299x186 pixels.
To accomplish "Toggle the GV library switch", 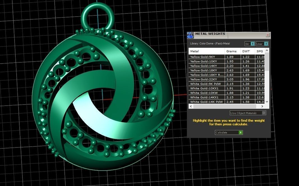I will (x=250, y=44).
